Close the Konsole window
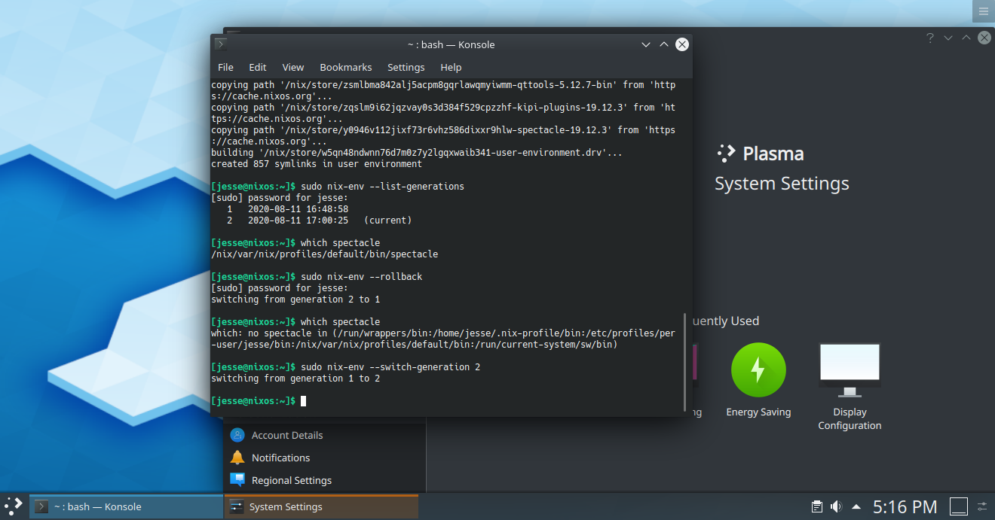The image size is (995, 520). 682,44
